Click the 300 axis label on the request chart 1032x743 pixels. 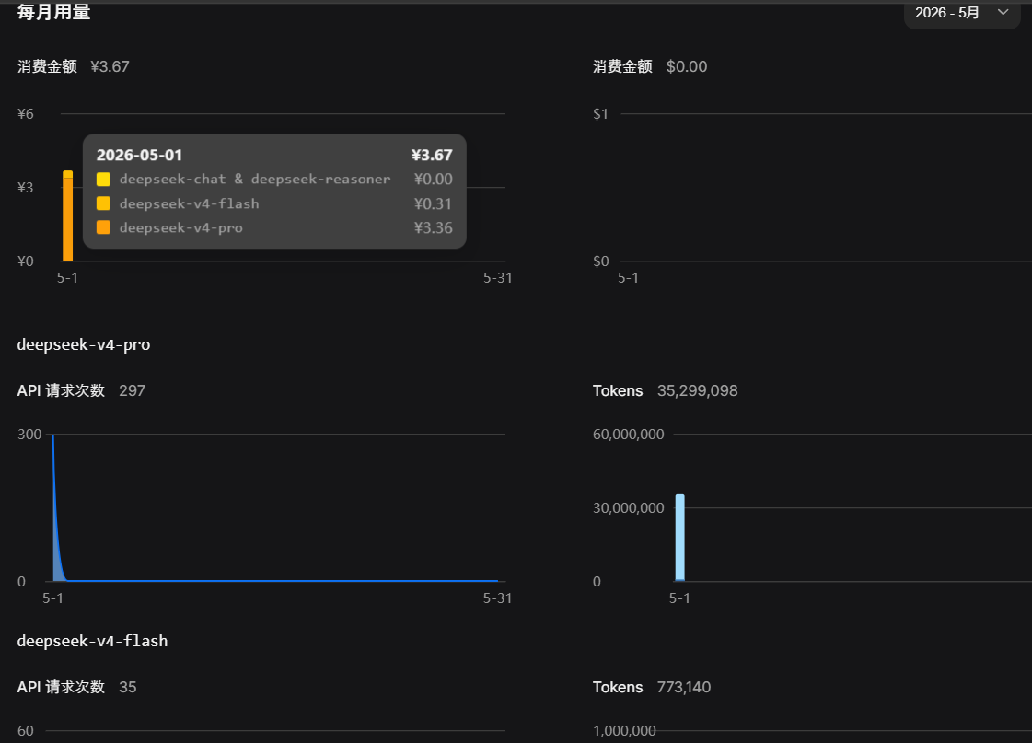pos(29,435)
